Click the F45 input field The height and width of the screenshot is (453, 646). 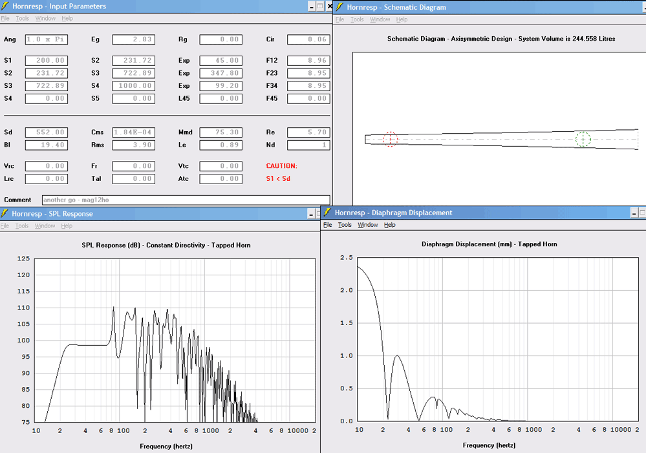(308, 99)
